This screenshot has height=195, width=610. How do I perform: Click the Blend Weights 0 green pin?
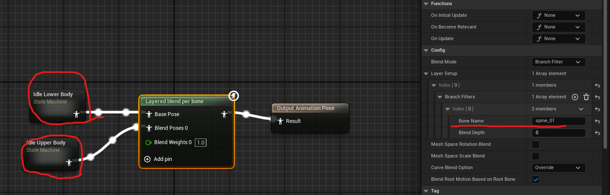[x=149, y=142]
